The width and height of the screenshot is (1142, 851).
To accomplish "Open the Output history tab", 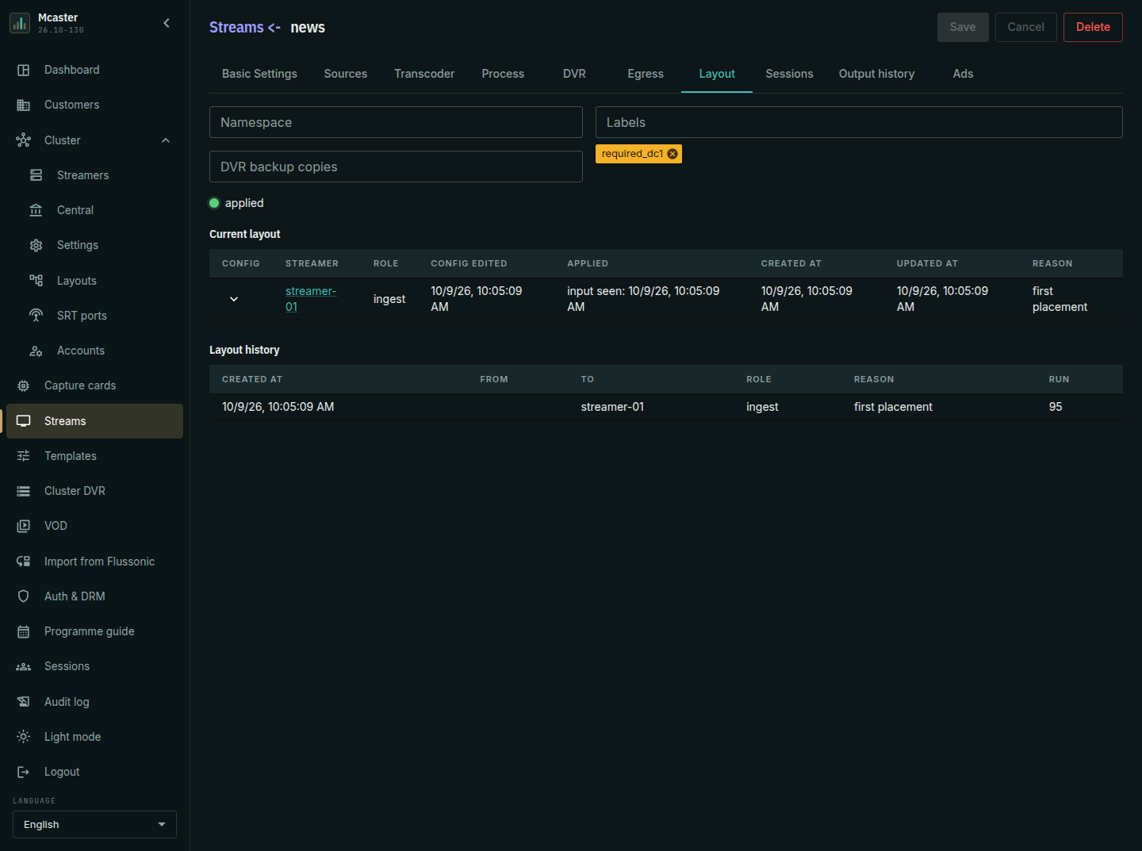I will [876, 74].
